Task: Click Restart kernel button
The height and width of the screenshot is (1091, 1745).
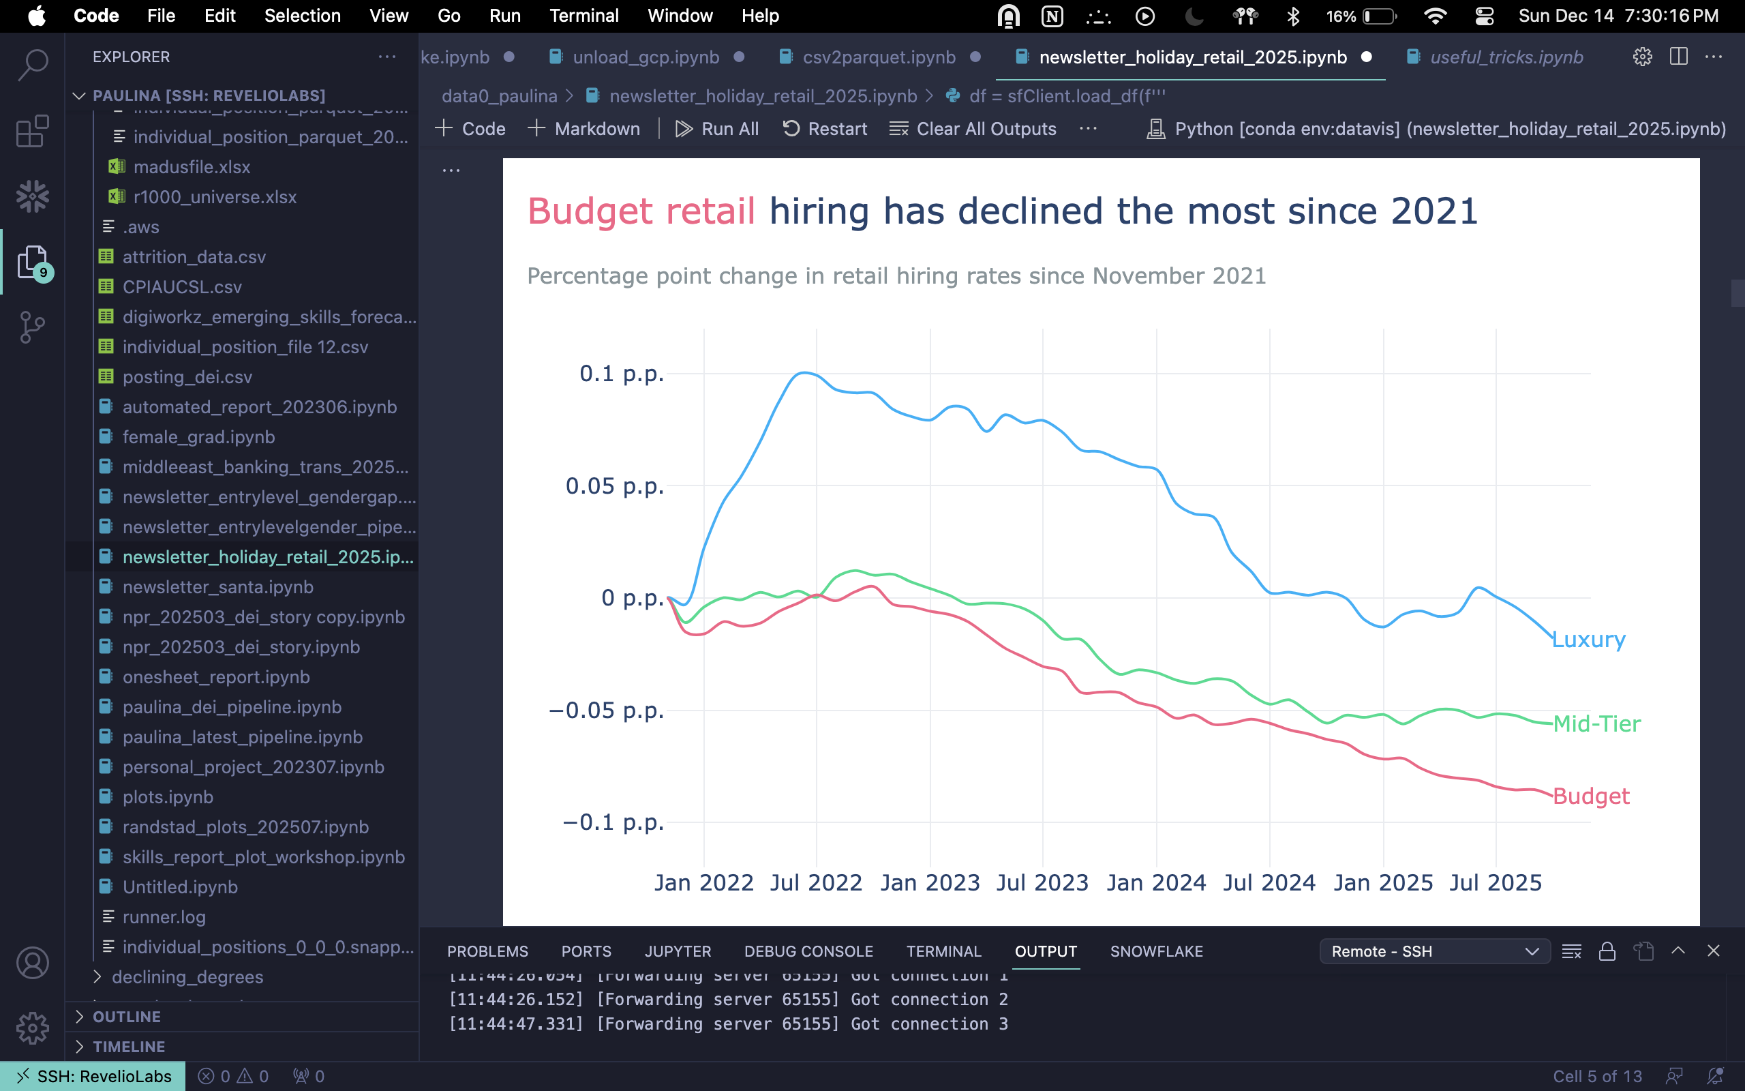Action: point(825,129)
